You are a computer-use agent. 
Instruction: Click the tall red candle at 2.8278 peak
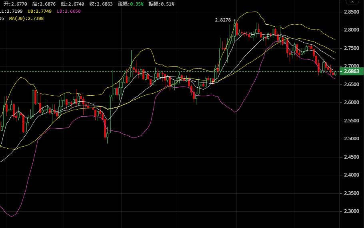(237, 29)
